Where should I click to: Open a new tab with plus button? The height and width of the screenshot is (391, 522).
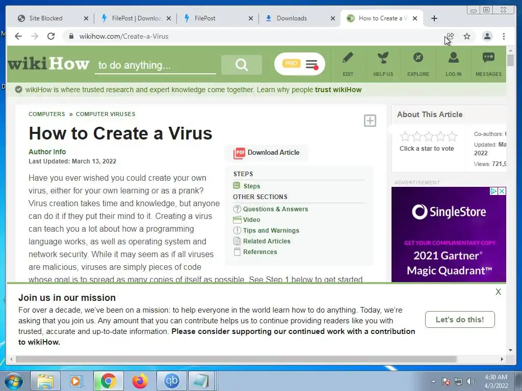pos(434,18)
